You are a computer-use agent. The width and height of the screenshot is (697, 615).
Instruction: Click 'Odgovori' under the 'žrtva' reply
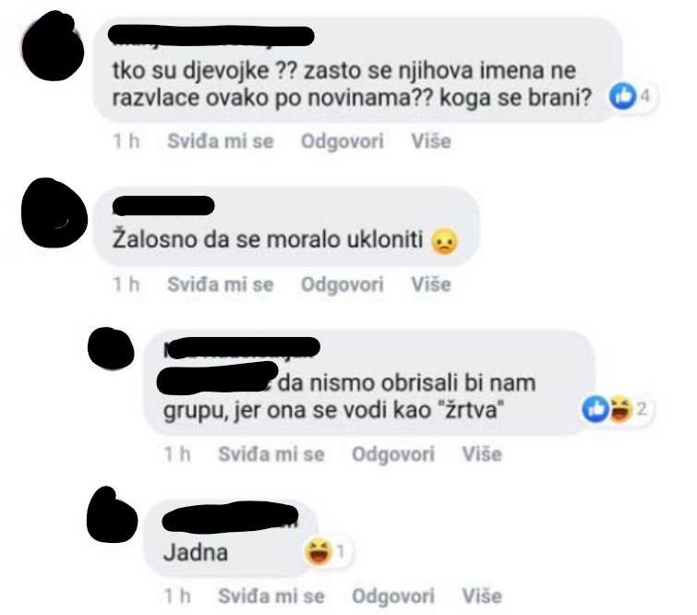tap(393, 454)
